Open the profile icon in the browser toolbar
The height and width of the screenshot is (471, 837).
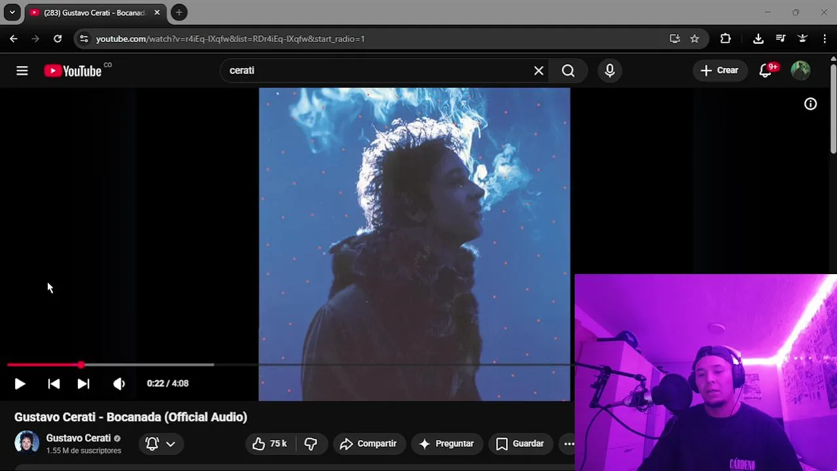[x=802, y=39]
